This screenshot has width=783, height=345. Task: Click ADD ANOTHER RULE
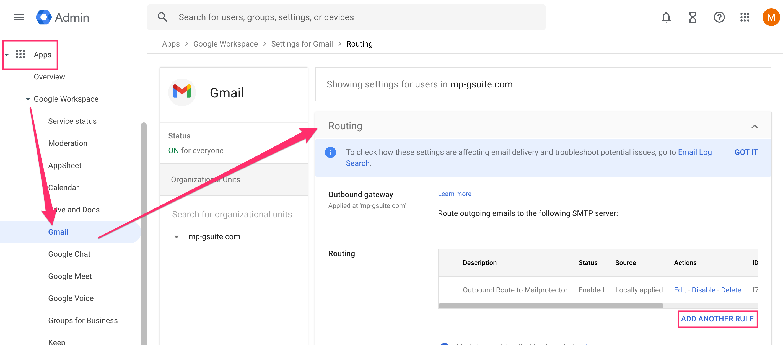click(x=717, y=319)
